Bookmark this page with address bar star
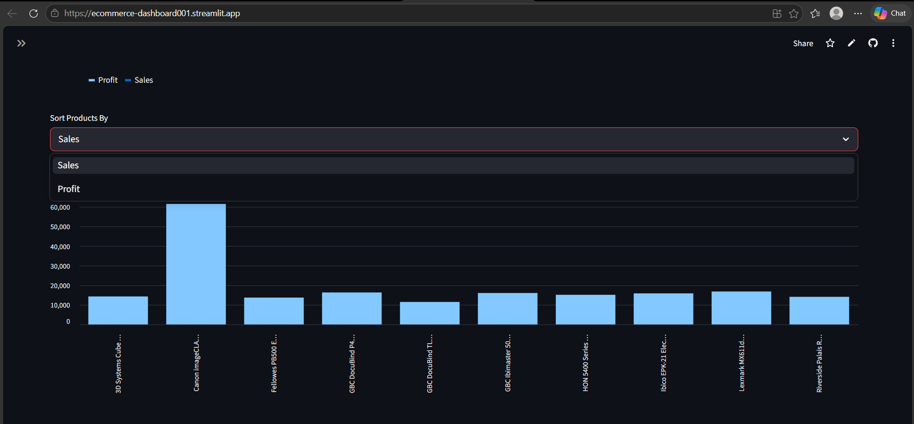Image resolution: width=914 pixels, height=424 pixels. pos(793,13)
